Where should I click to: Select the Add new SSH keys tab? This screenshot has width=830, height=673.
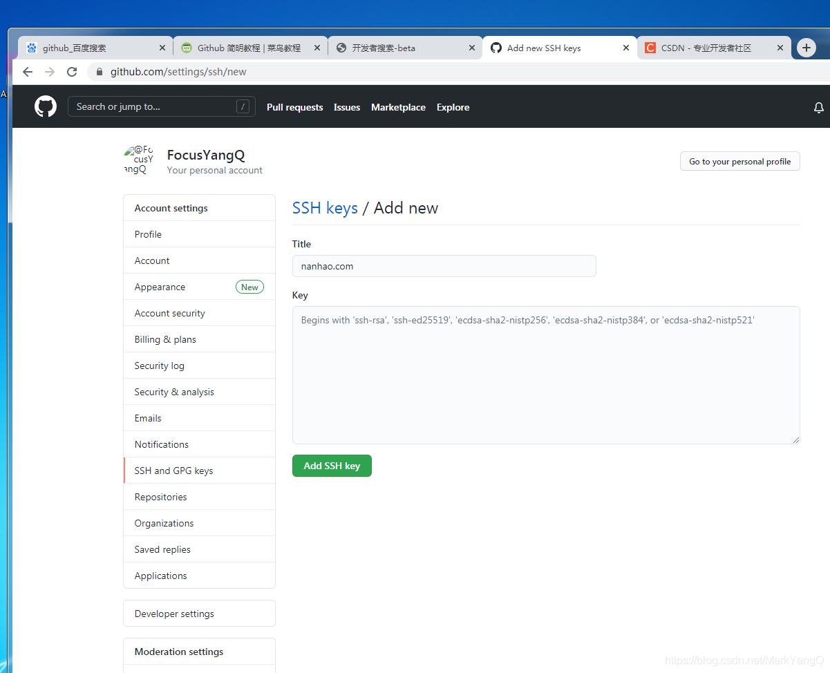pyautogui.click(x=560, y=48)
